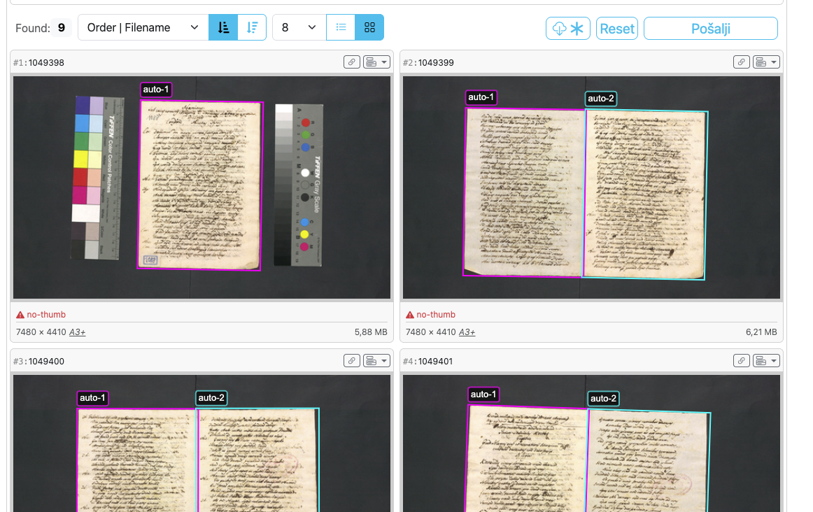Image resolution: width=813 pixels, height=512 pixels.
Task: Open the Order | Filename dropdown
Action: click(143, 27)
